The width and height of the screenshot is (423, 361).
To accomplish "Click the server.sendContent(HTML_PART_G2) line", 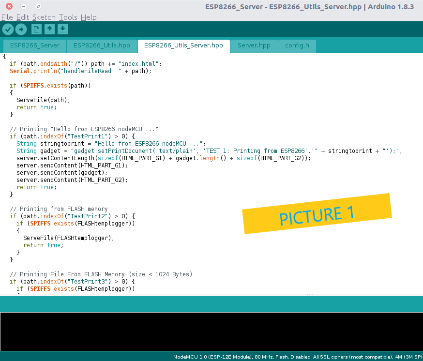I will (x=72, y=180).
